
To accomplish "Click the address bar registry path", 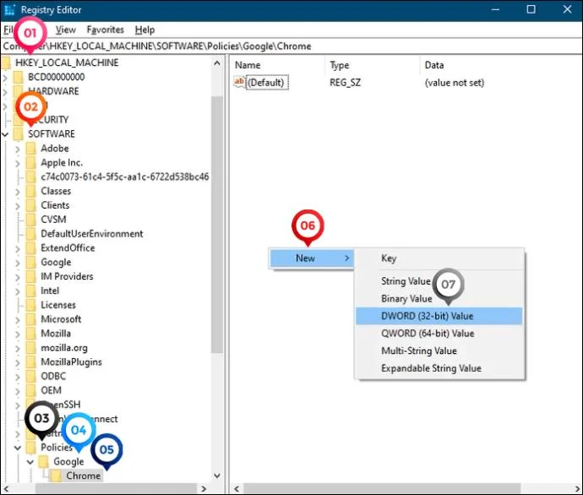I will click(x=291, y=46).
